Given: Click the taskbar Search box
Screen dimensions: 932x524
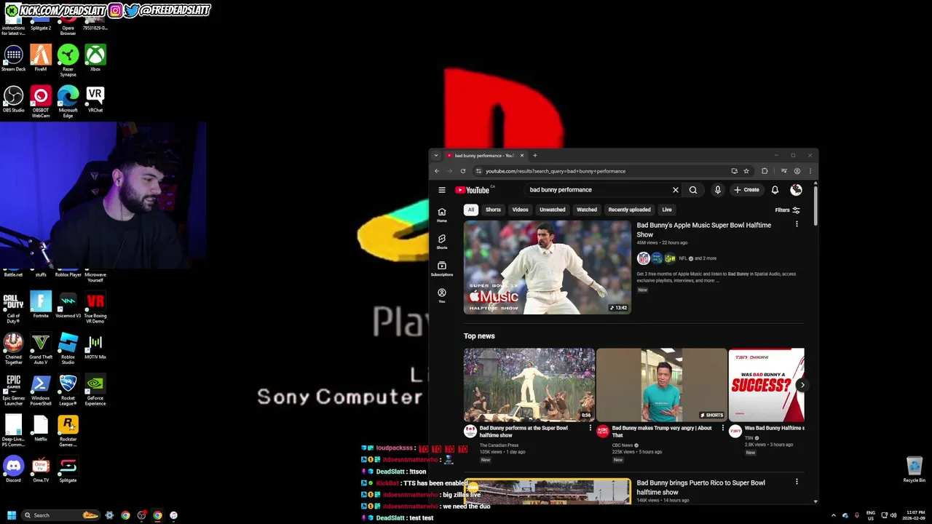Looking at the screenshot, I should pyautogui.click(x=60, y=515).
